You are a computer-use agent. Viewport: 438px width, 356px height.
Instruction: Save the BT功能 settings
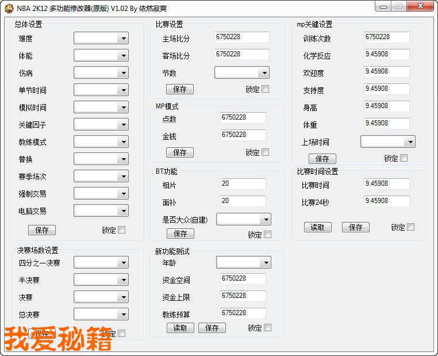[180, 233]
